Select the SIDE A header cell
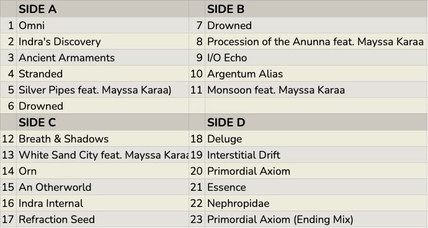Viewport: 428px width, 228px height. point(102,9)
